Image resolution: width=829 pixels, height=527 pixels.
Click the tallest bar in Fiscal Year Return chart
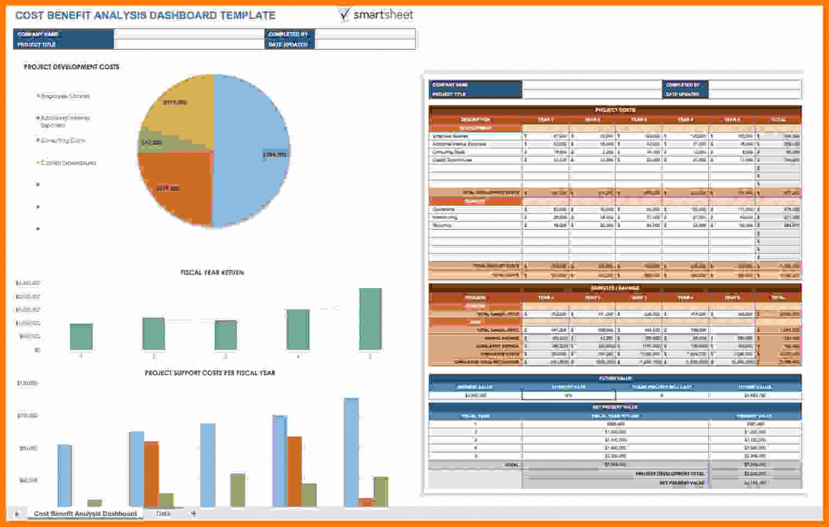(370, 319)
